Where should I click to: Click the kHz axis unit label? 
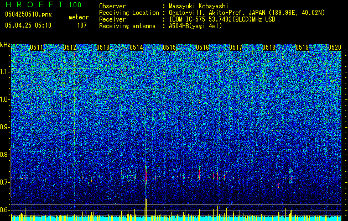point(5,45)
